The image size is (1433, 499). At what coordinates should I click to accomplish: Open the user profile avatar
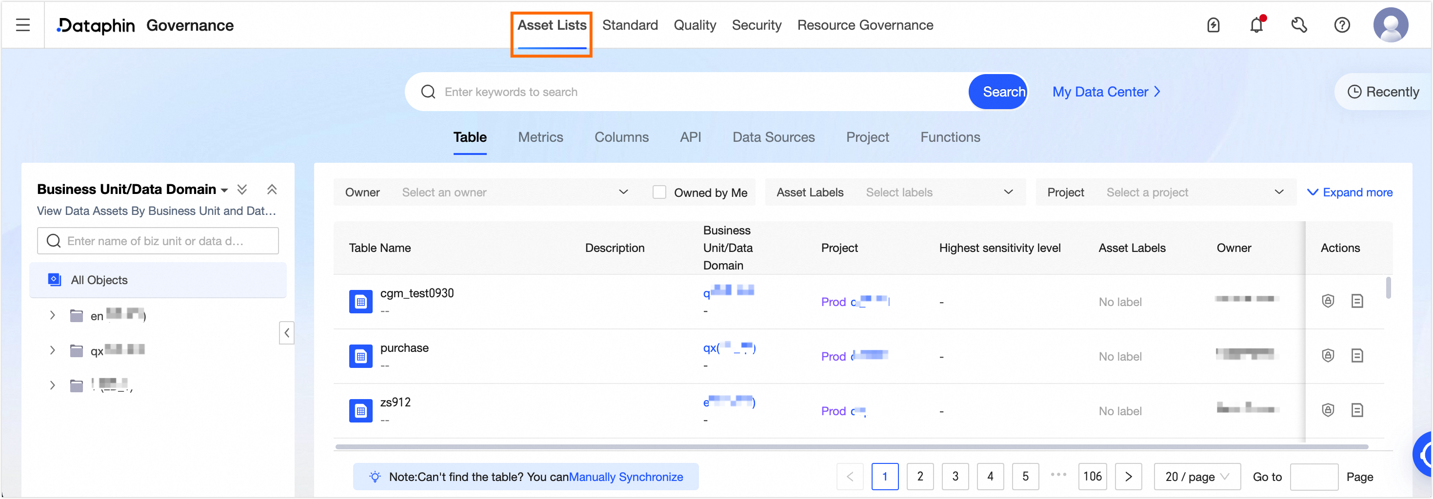click(1390, 25)
